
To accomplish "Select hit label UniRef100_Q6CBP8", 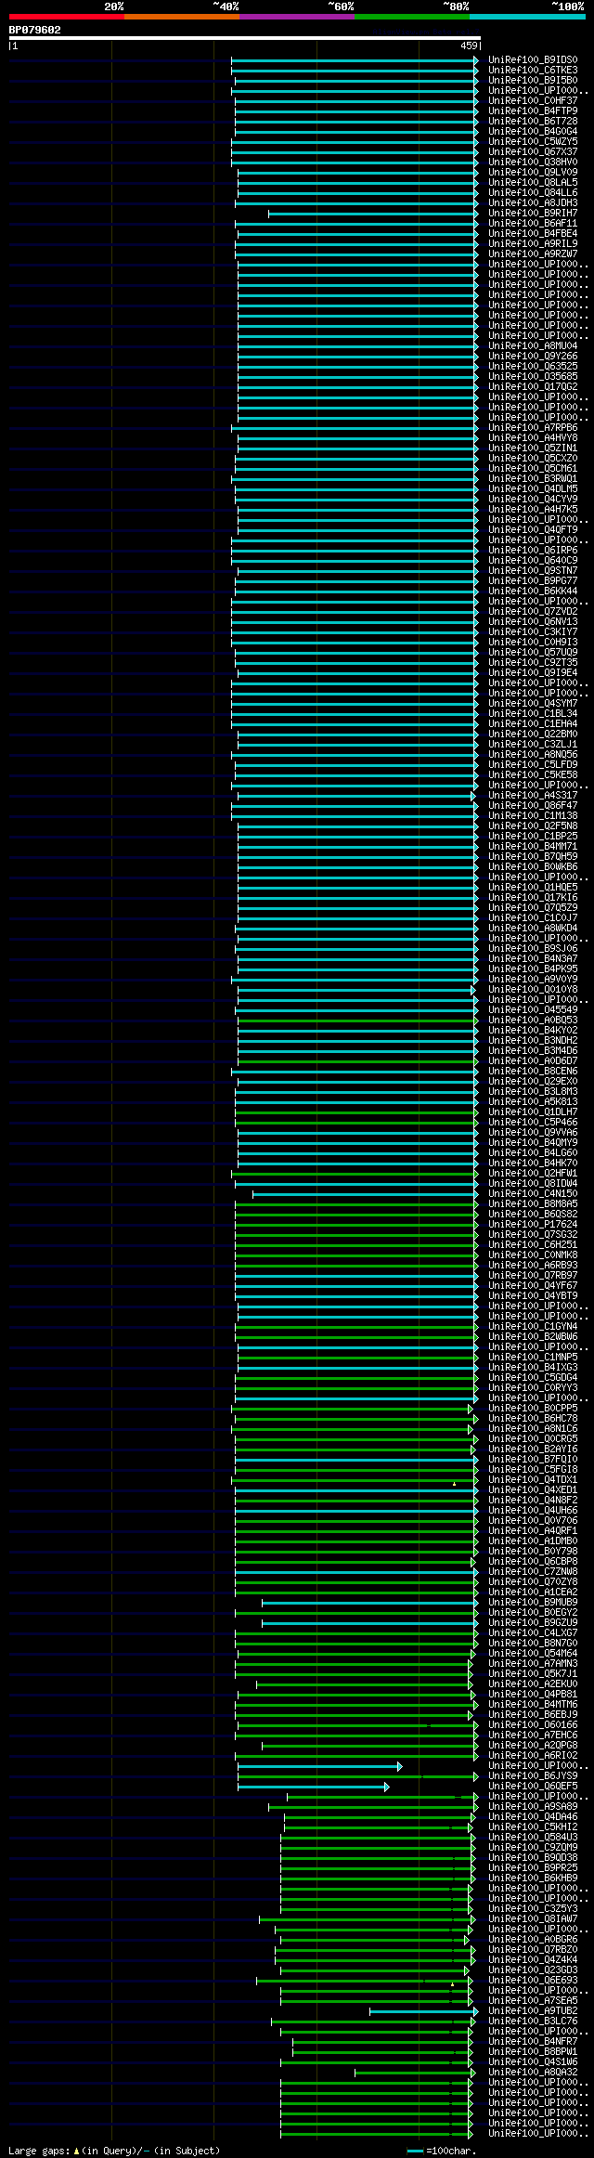I will (x=533, y=1562).
